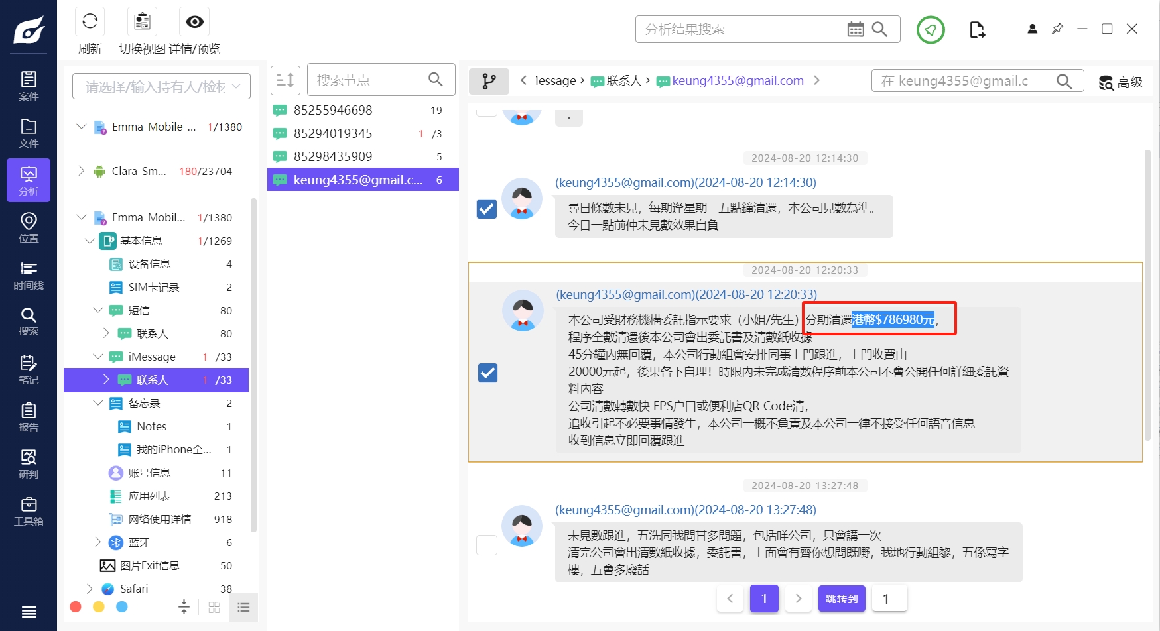Click the page number input next to 跳转到
The height and width of the screenshot is (631, 1160).
tap(889, 598)
